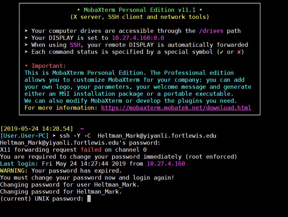Screen dimensions: 288x217
Task: Click the magenta tilde directory indicator
Action: (x=82, y=129)
